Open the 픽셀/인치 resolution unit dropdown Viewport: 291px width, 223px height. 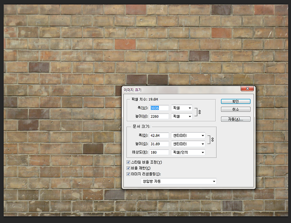click(188, 152)
